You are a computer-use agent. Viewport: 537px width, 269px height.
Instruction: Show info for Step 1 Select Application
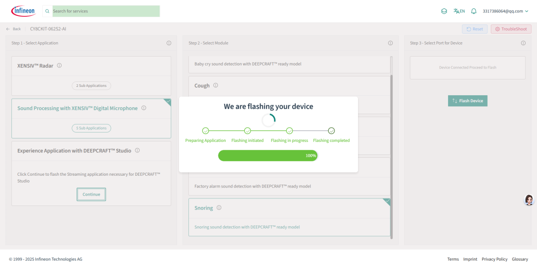coord(169,43)
